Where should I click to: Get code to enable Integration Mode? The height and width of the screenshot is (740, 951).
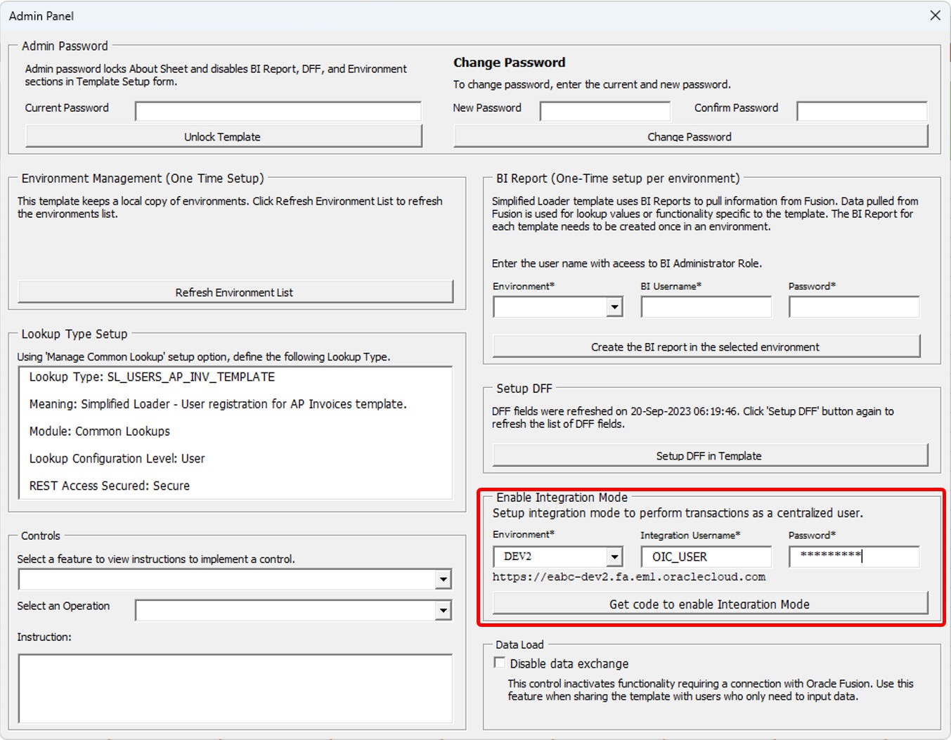coord(709,603)
